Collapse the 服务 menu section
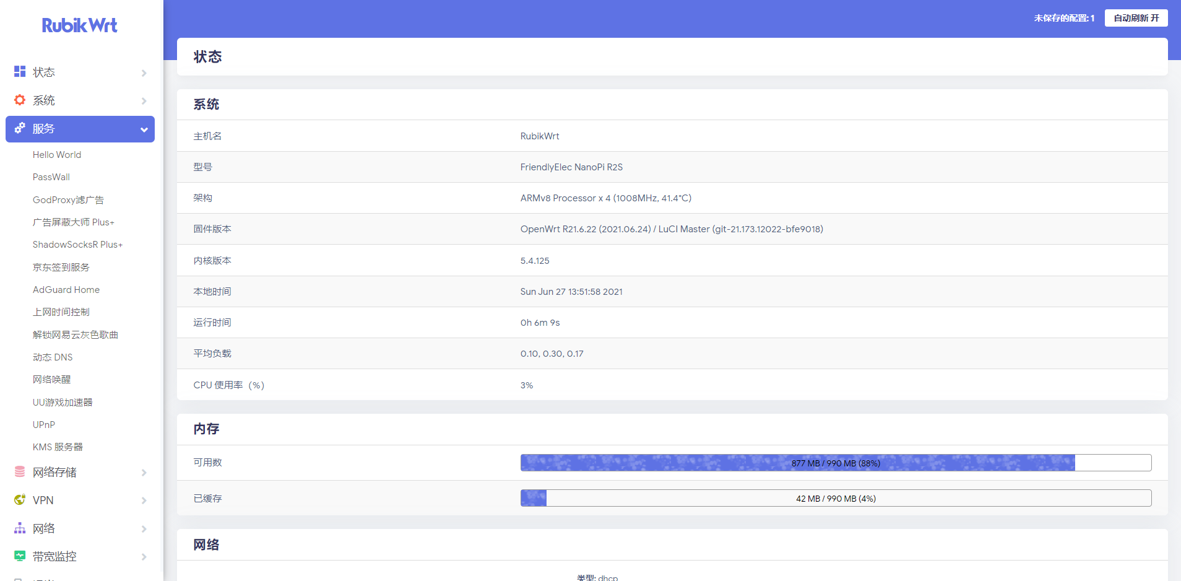This screenshot has height=581, width=1181. [144, 129]
